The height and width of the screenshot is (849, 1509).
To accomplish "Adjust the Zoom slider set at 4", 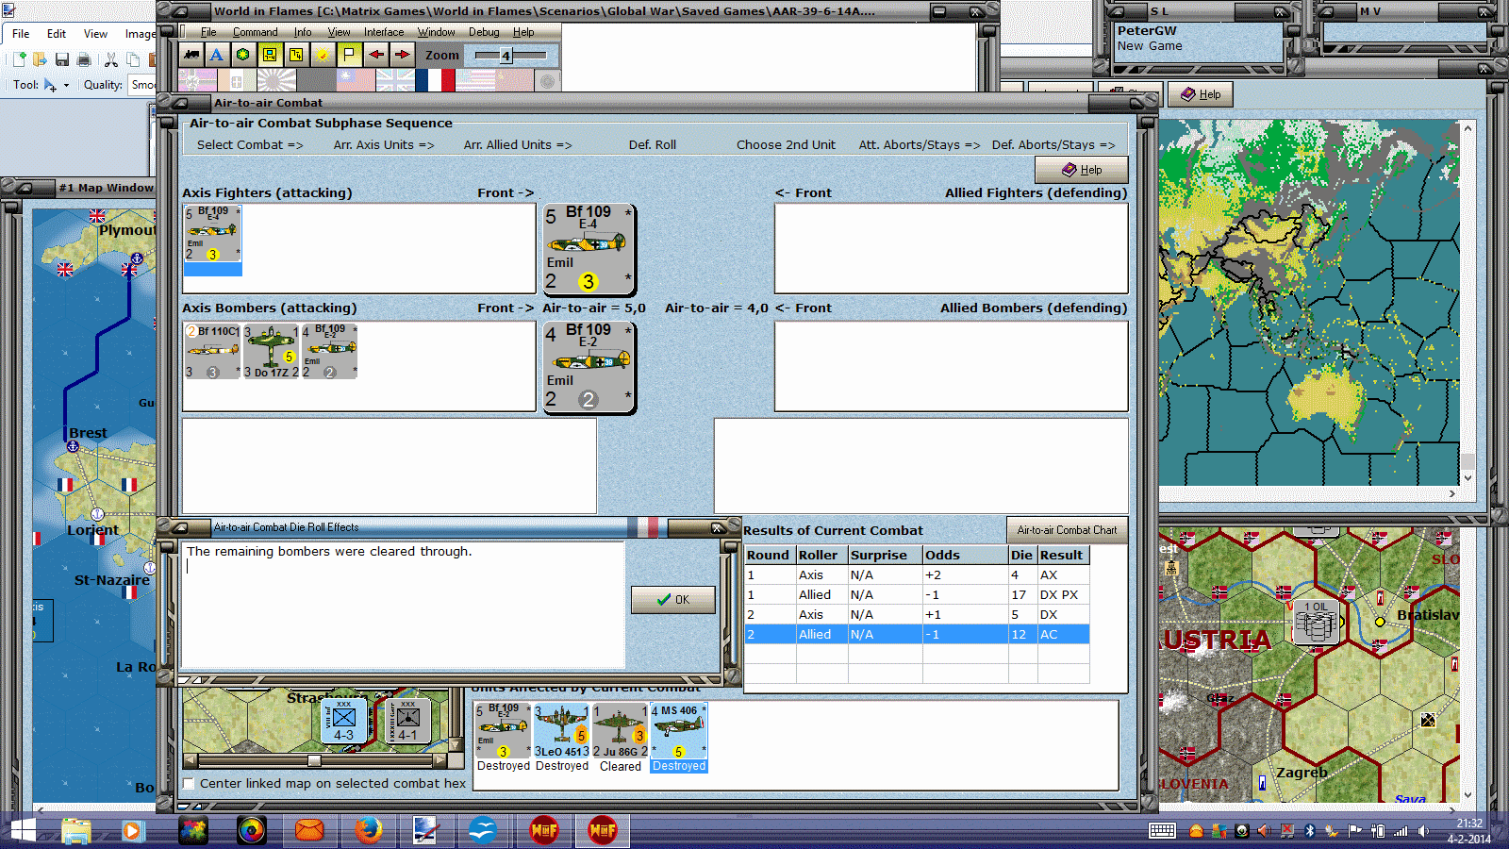I will pos(506,56).
